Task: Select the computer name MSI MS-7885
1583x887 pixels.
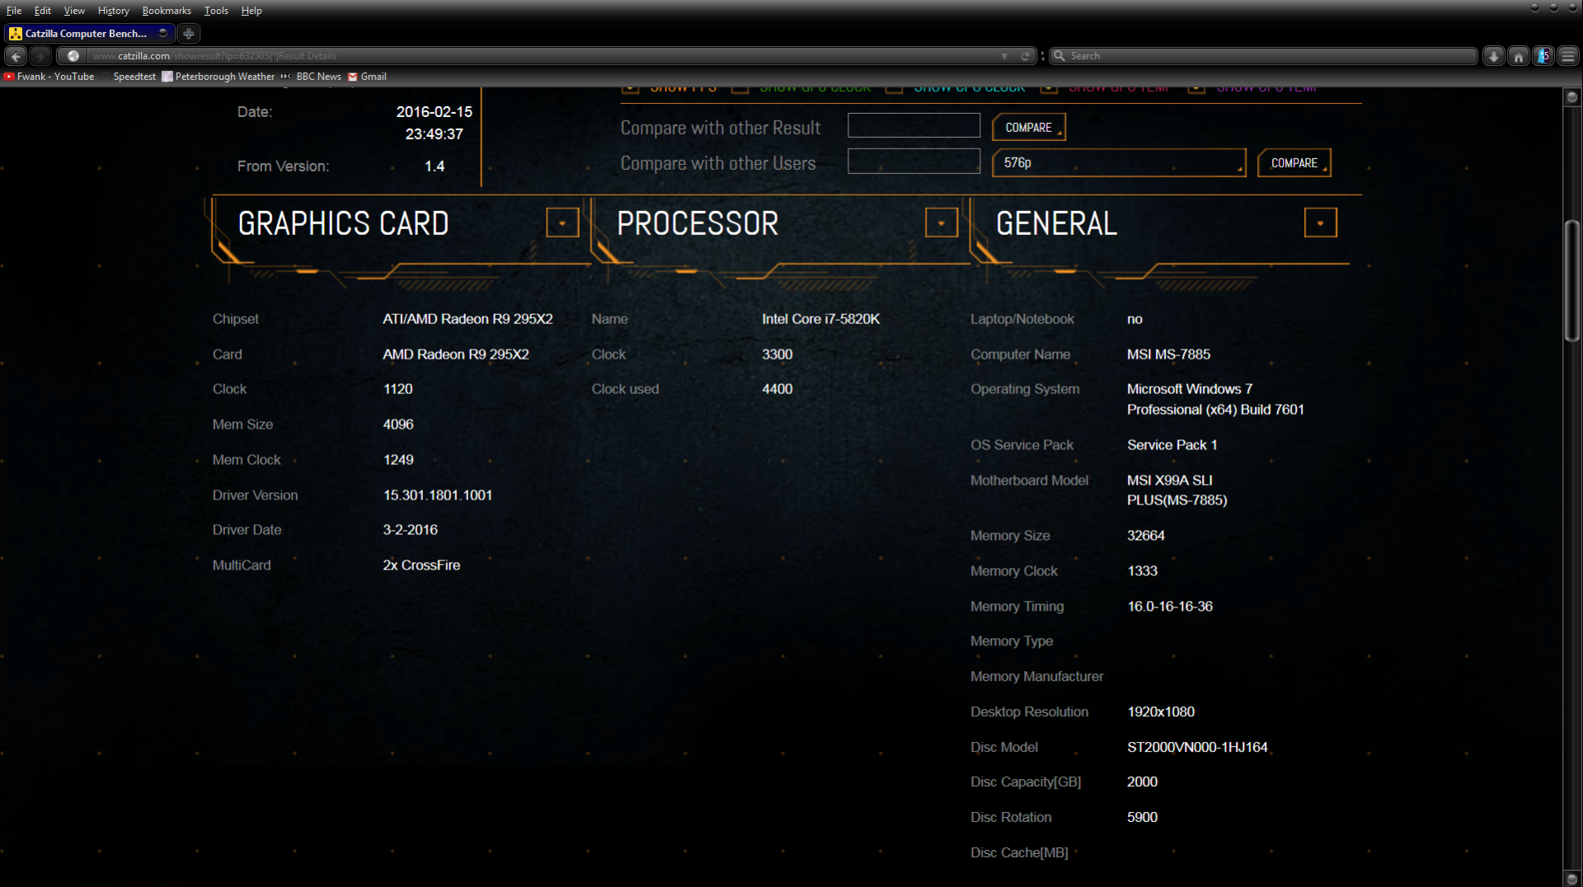Action: pos(1169,354)
